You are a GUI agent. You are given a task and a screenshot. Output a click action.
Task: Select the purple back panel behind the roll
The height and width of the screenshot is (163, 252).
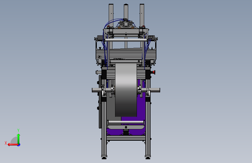[x=141, y=109]
